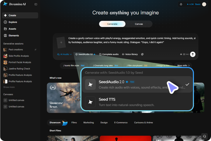Screen dimensions: 211x141
Task: Click the What's new heading
Action: coord(56,78)
